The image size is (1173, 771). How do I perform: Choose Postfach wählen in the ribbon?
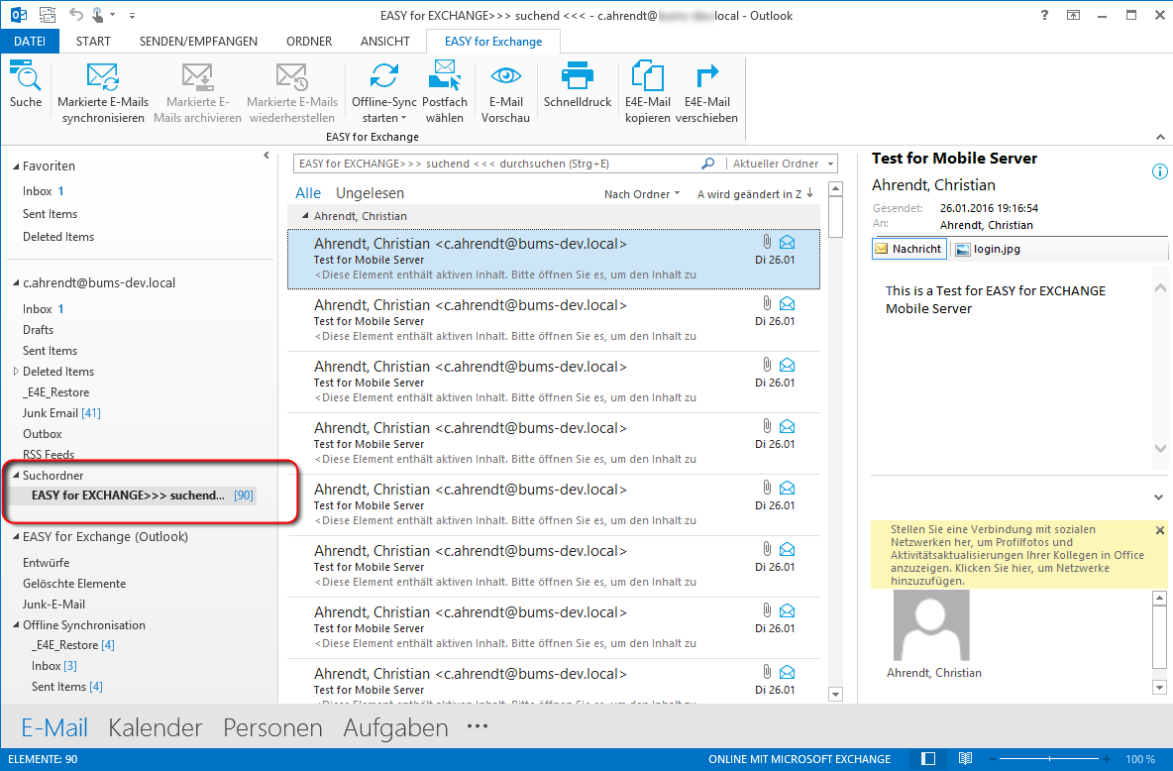pyautogui.click(x=445, y=92)
